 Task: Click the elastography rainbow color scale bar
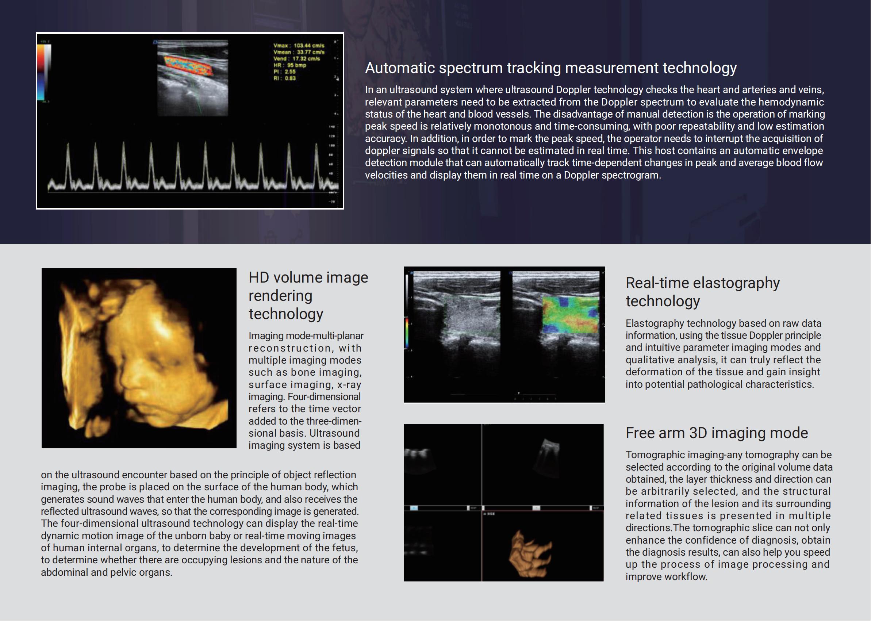[407, 332]
